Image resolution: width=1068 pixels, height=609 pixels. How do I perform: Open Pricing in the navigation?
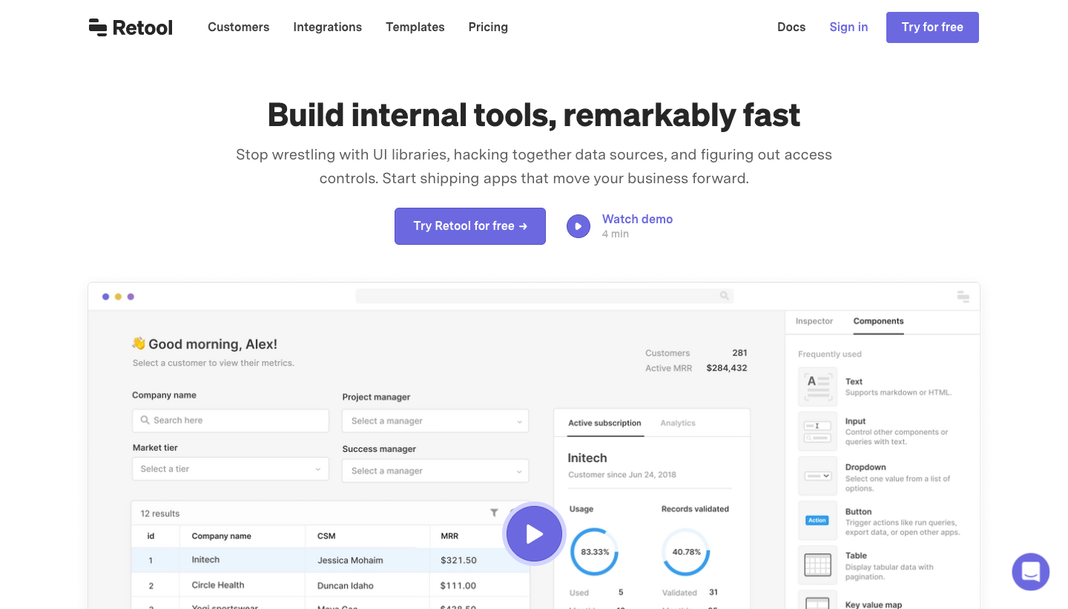(x=488, y=27)
